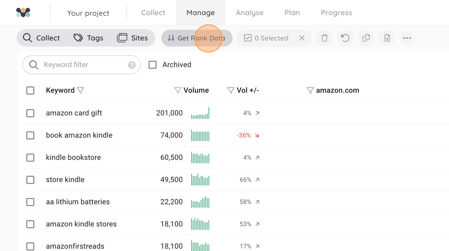
Task: Click the 60,500 volume value
Action: pos(171,158)
